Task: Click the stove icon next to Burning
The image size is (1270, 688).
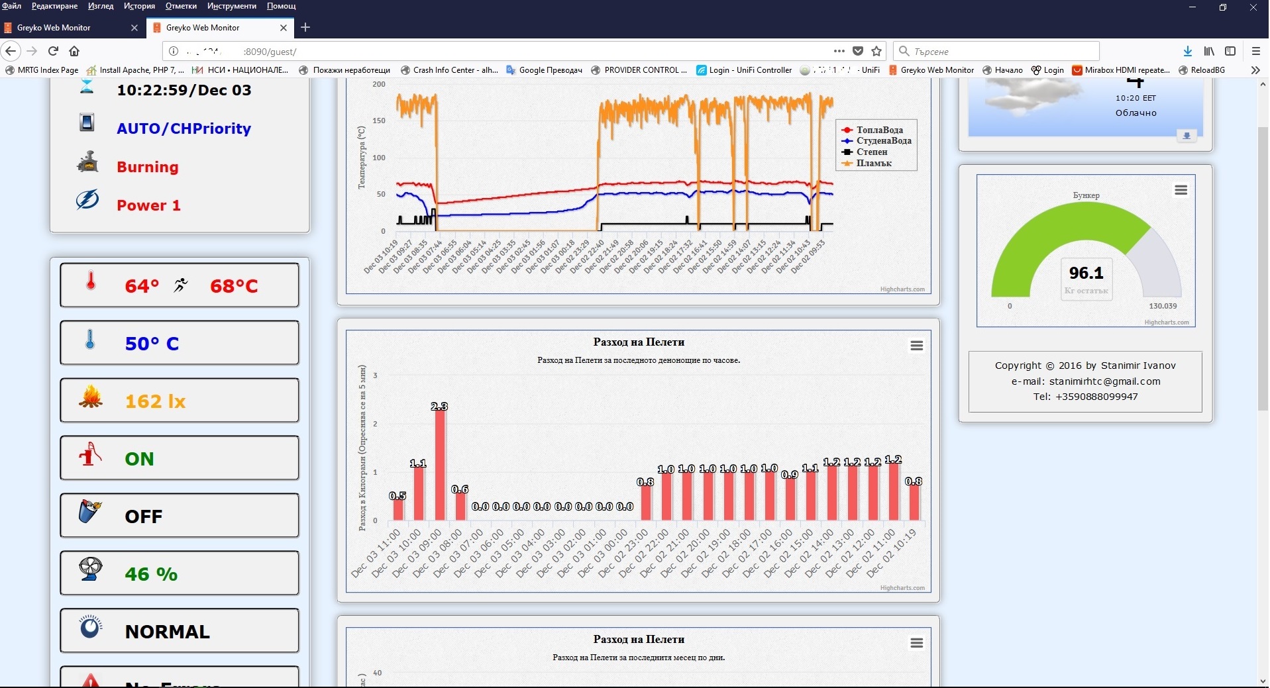Action: [87, 163]
